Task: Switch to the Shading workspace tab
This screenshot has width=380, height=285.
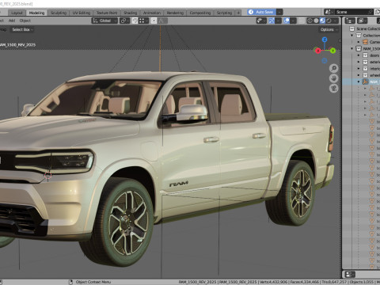Action: click(x=131, y=13)
